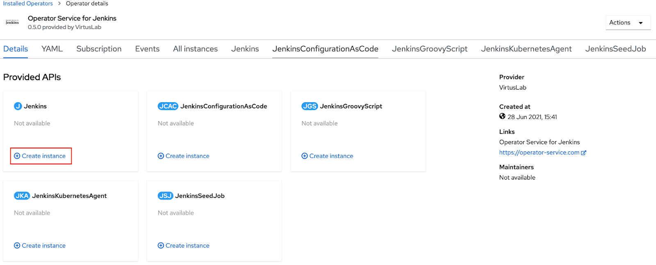
Task: Click 'Not available' in JenkinsConfigurationAsCode card
Action: coord(176,123)
